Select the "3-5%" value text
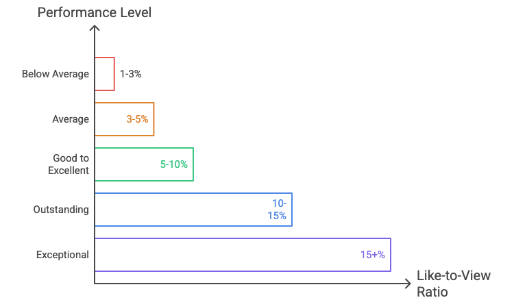Viewport: 514px width, 300px height. [x=137, y=119]
